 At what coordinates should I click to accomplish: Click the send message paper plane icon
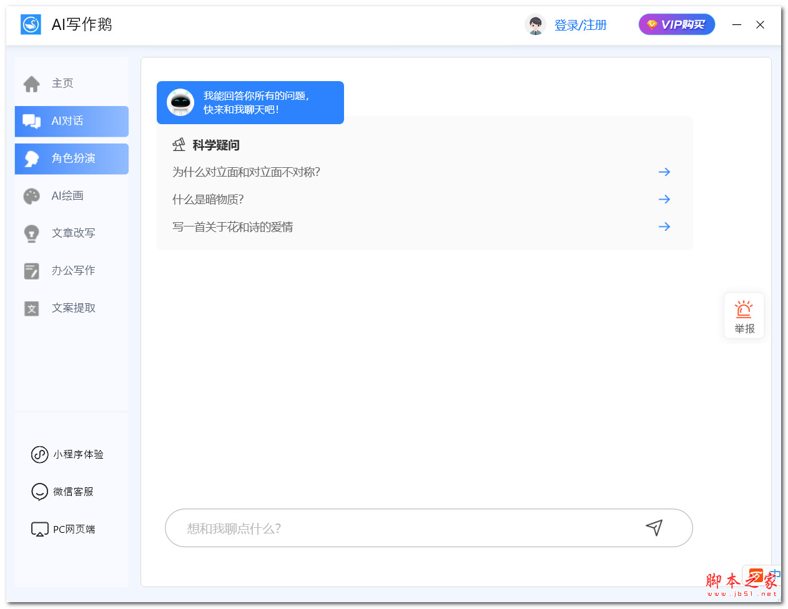click(x=654, y=528)
